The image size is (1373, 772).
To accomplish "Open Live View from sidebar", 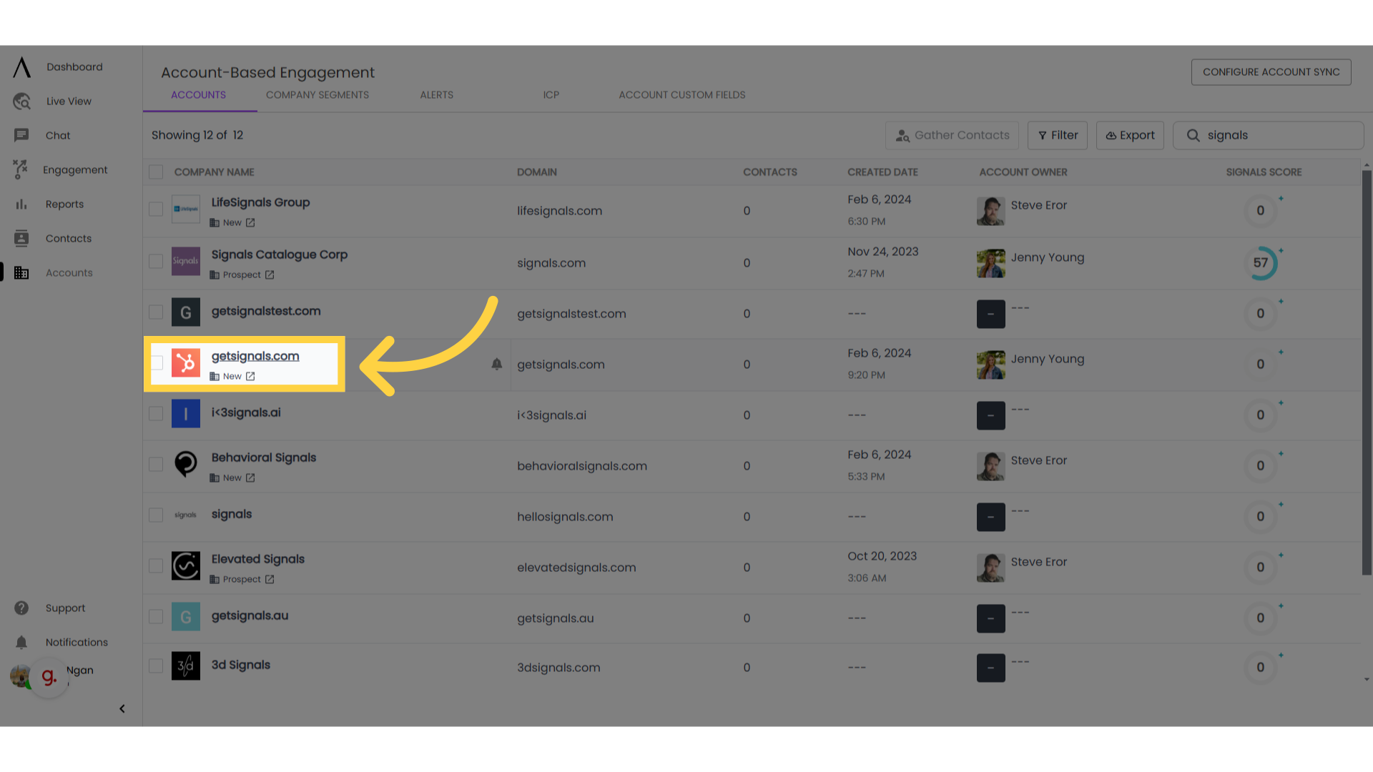I will pyautogui.click(x=68, y=101).
